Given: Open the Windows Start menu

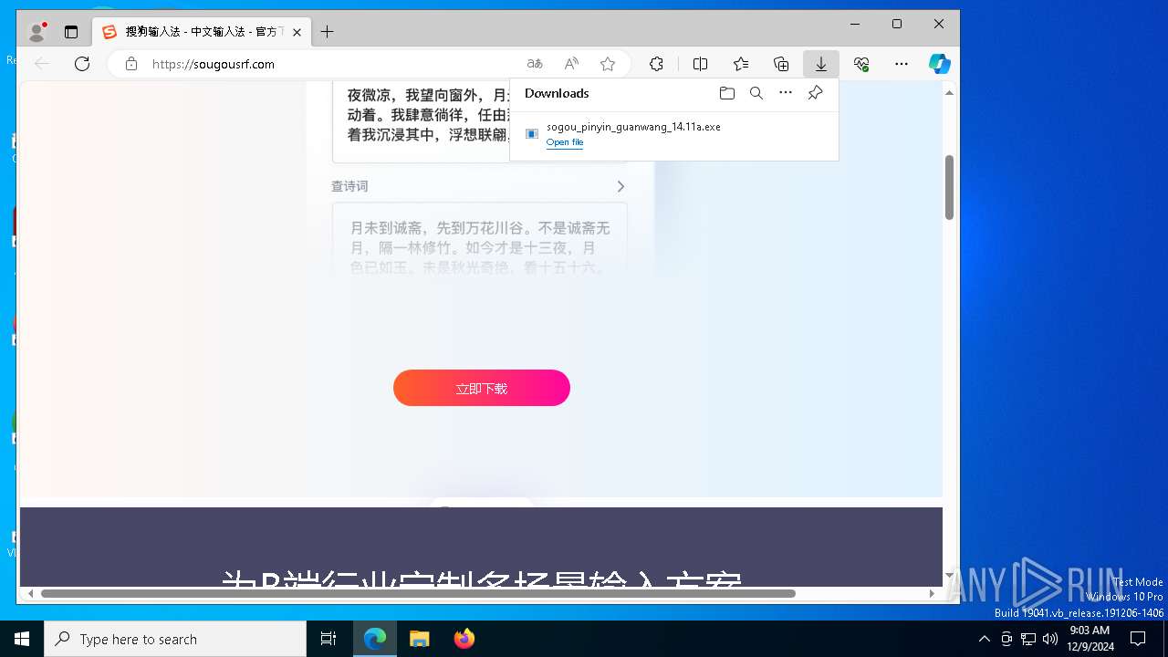Looking at the screenshot, I should click(x=22, y=639).
